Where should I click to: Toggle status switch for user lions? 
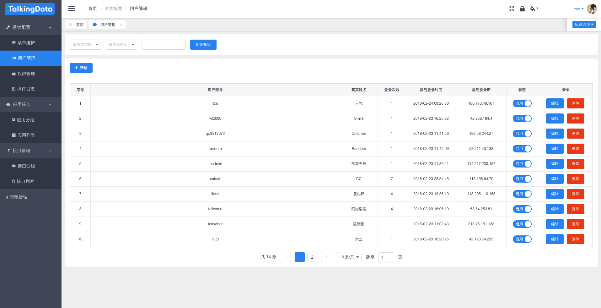click(522, 194)
